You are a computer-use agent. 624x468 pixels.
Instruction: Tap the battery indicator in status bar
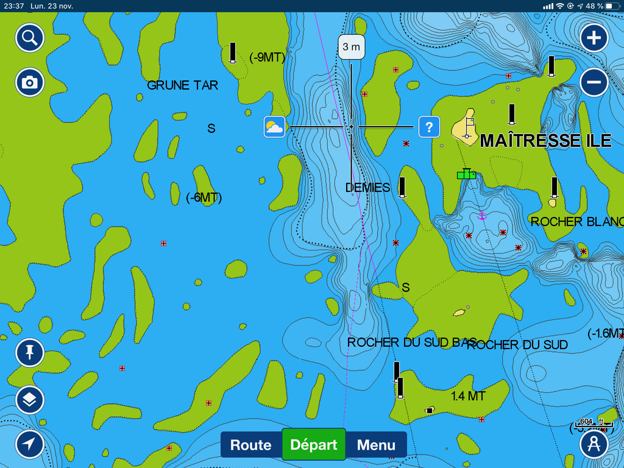coord(612,6)
